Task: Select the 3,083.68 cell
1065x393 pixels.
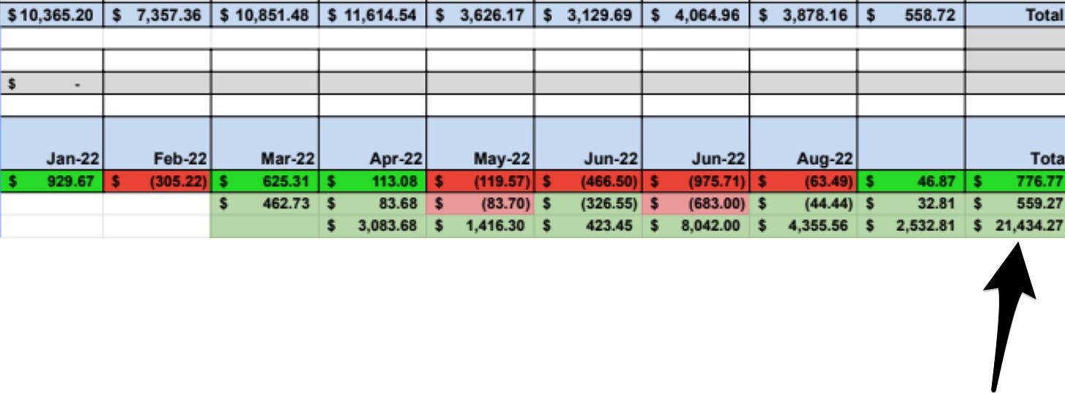Action: coord(372,226)
